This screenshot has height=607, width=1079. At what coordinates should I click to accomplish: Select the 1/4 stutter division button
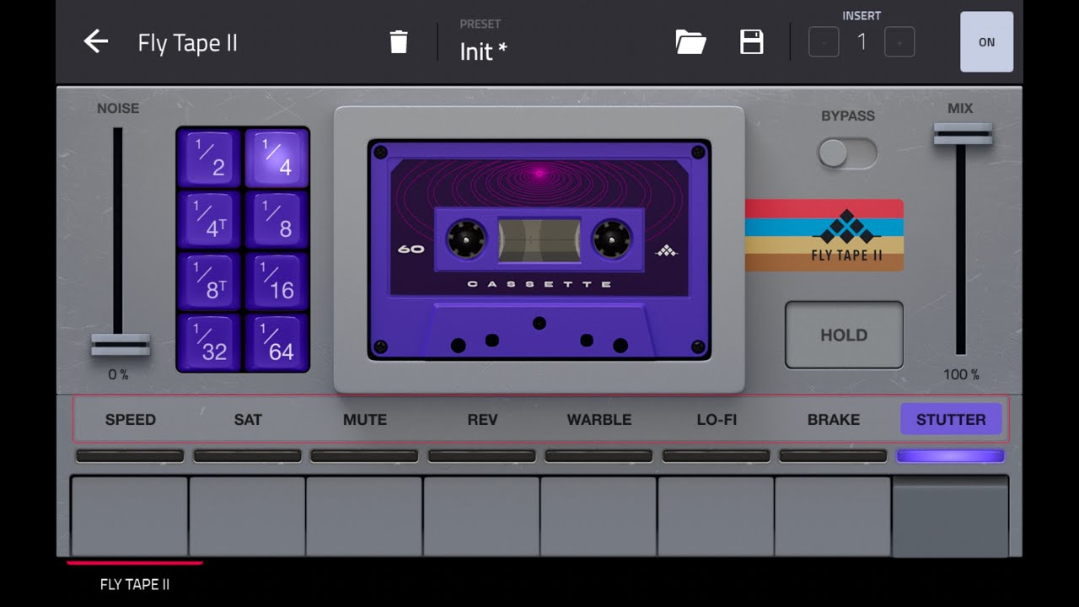pos(276,158)
